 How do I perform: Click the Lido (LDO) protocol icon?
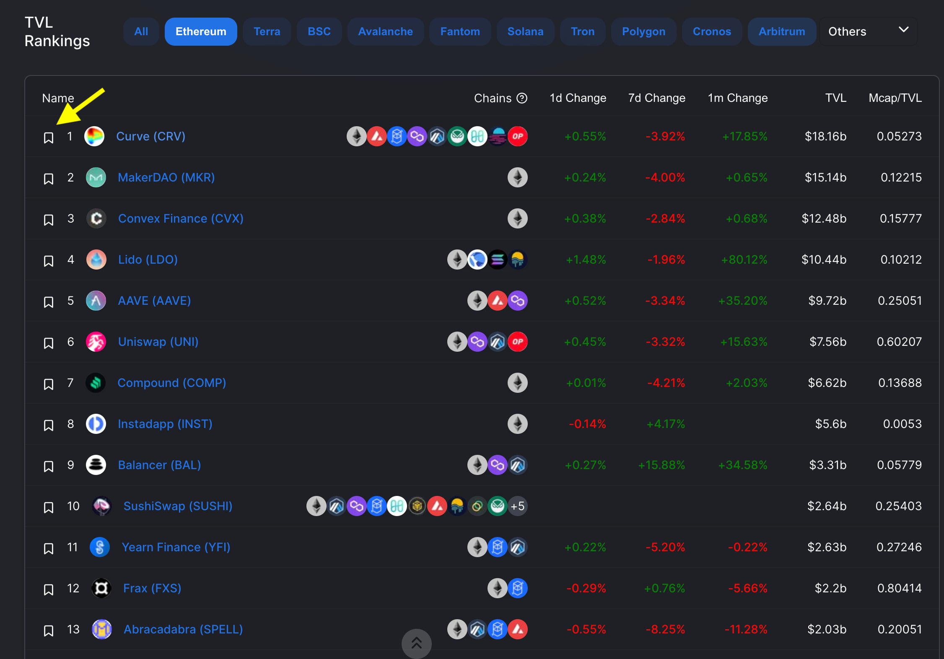(x=96, y=259)
